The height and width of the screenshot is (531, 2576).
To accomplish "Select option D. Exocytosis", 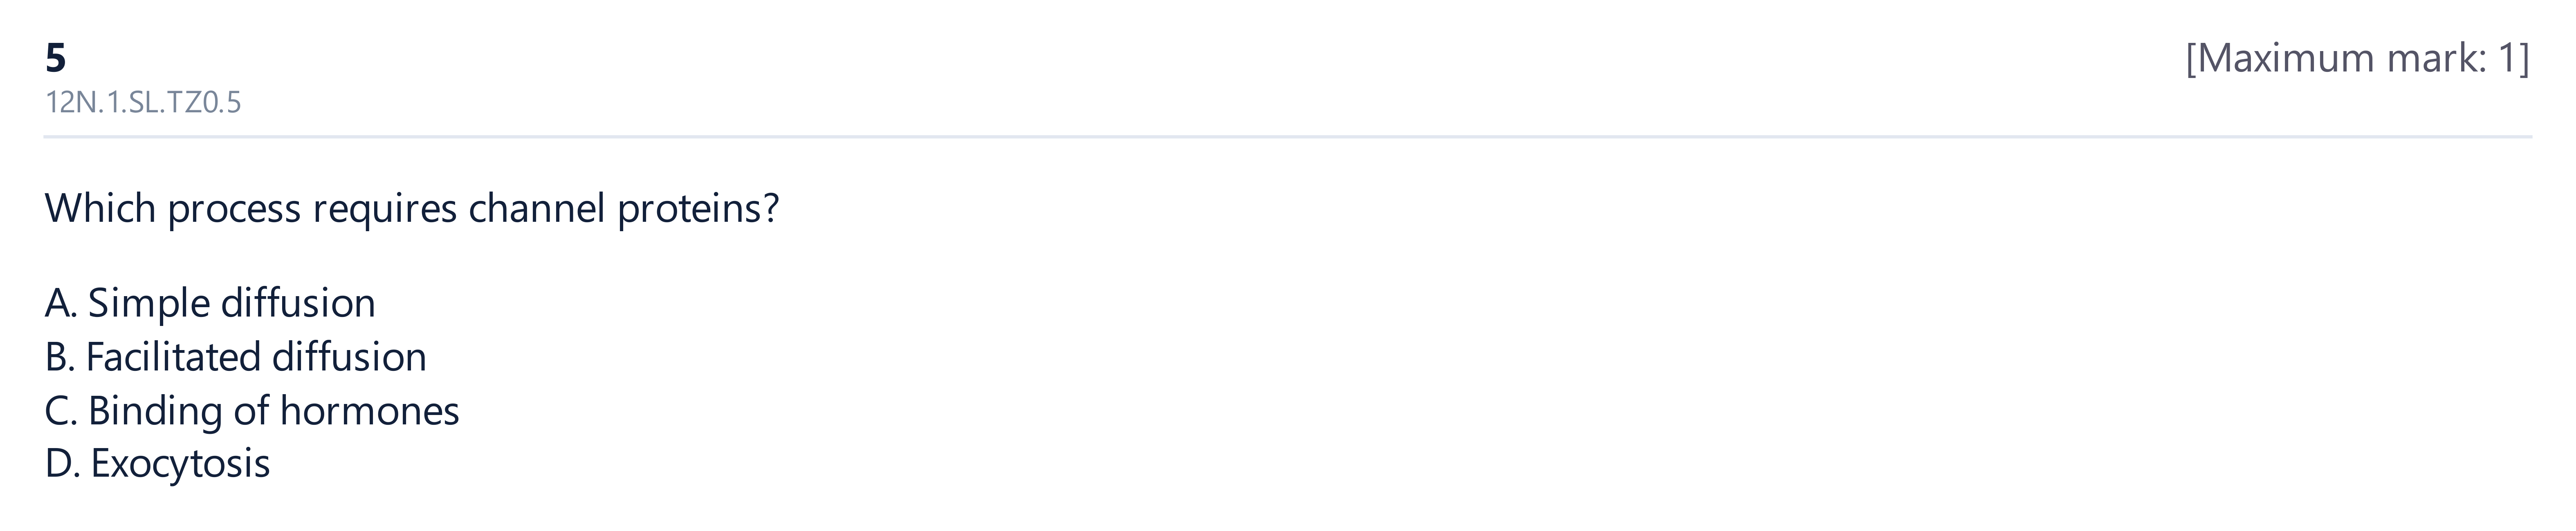I will (x=158, y=464).
